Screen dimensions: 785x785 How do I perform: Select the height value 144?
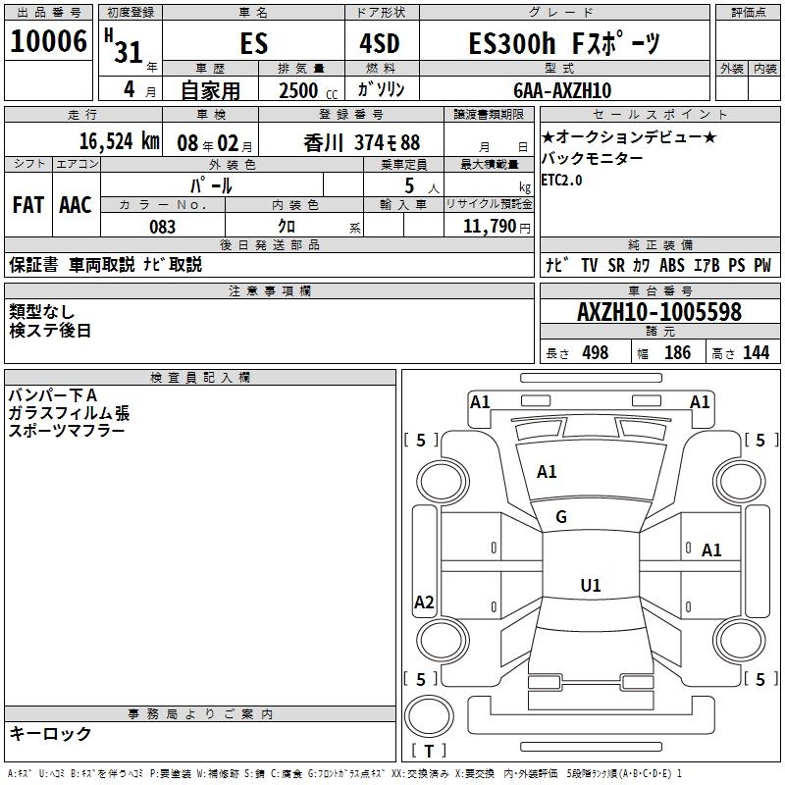click(756, 353)
